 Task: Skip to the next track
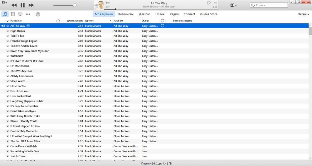coord(31,5)
